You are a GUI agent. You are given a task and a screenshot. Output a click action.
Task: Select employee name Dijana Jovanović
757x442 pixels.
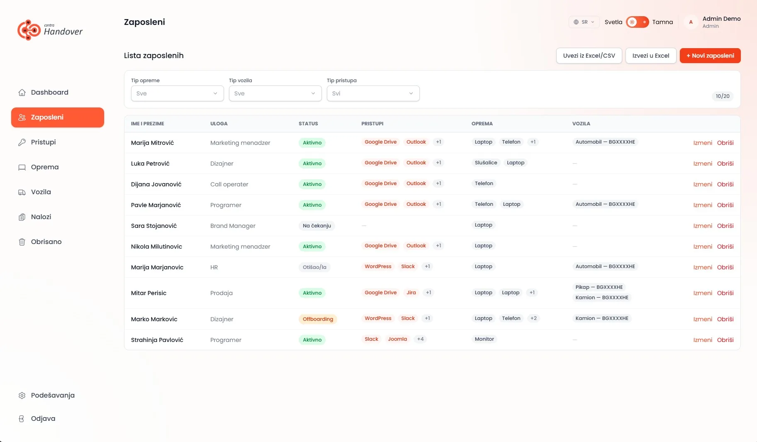[156, 184]
